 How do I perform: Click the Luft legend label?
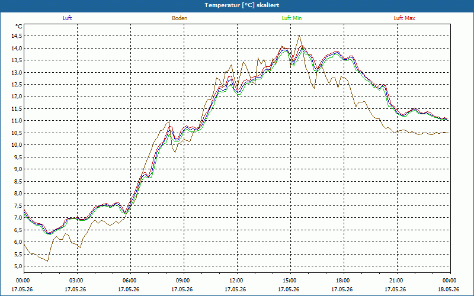(67, 18)
